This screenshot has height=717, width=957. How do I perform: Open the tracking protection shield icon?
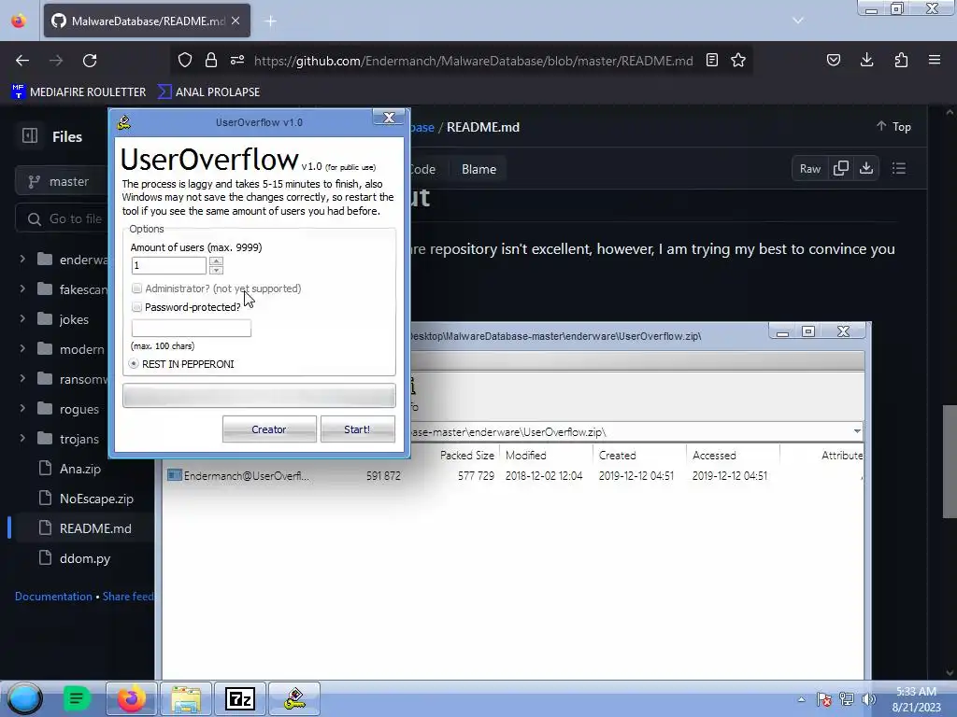[x=185, y=60]
